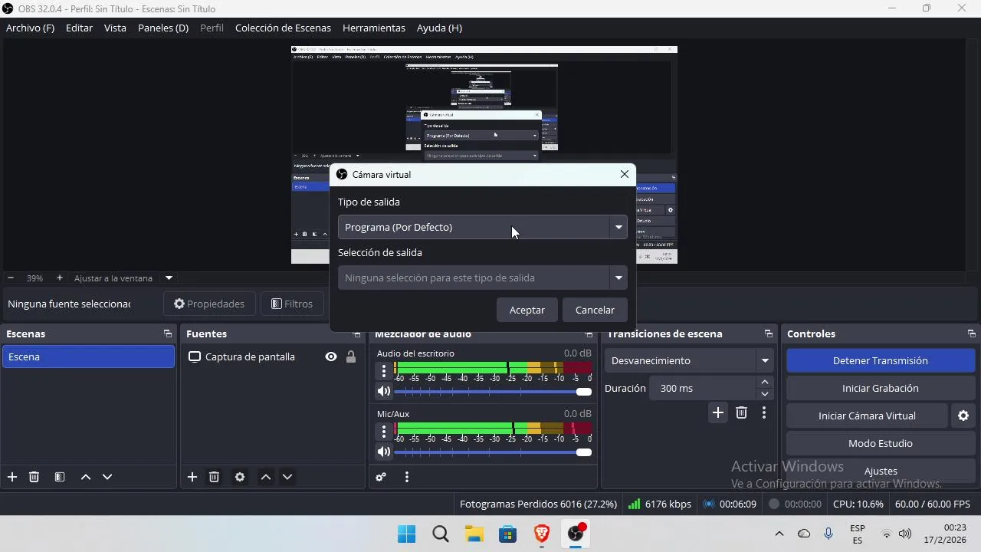The image size is (981, 552).
Task: Click Cancelar in Cámara virtual dialog
Action: [x=595, y=310]
